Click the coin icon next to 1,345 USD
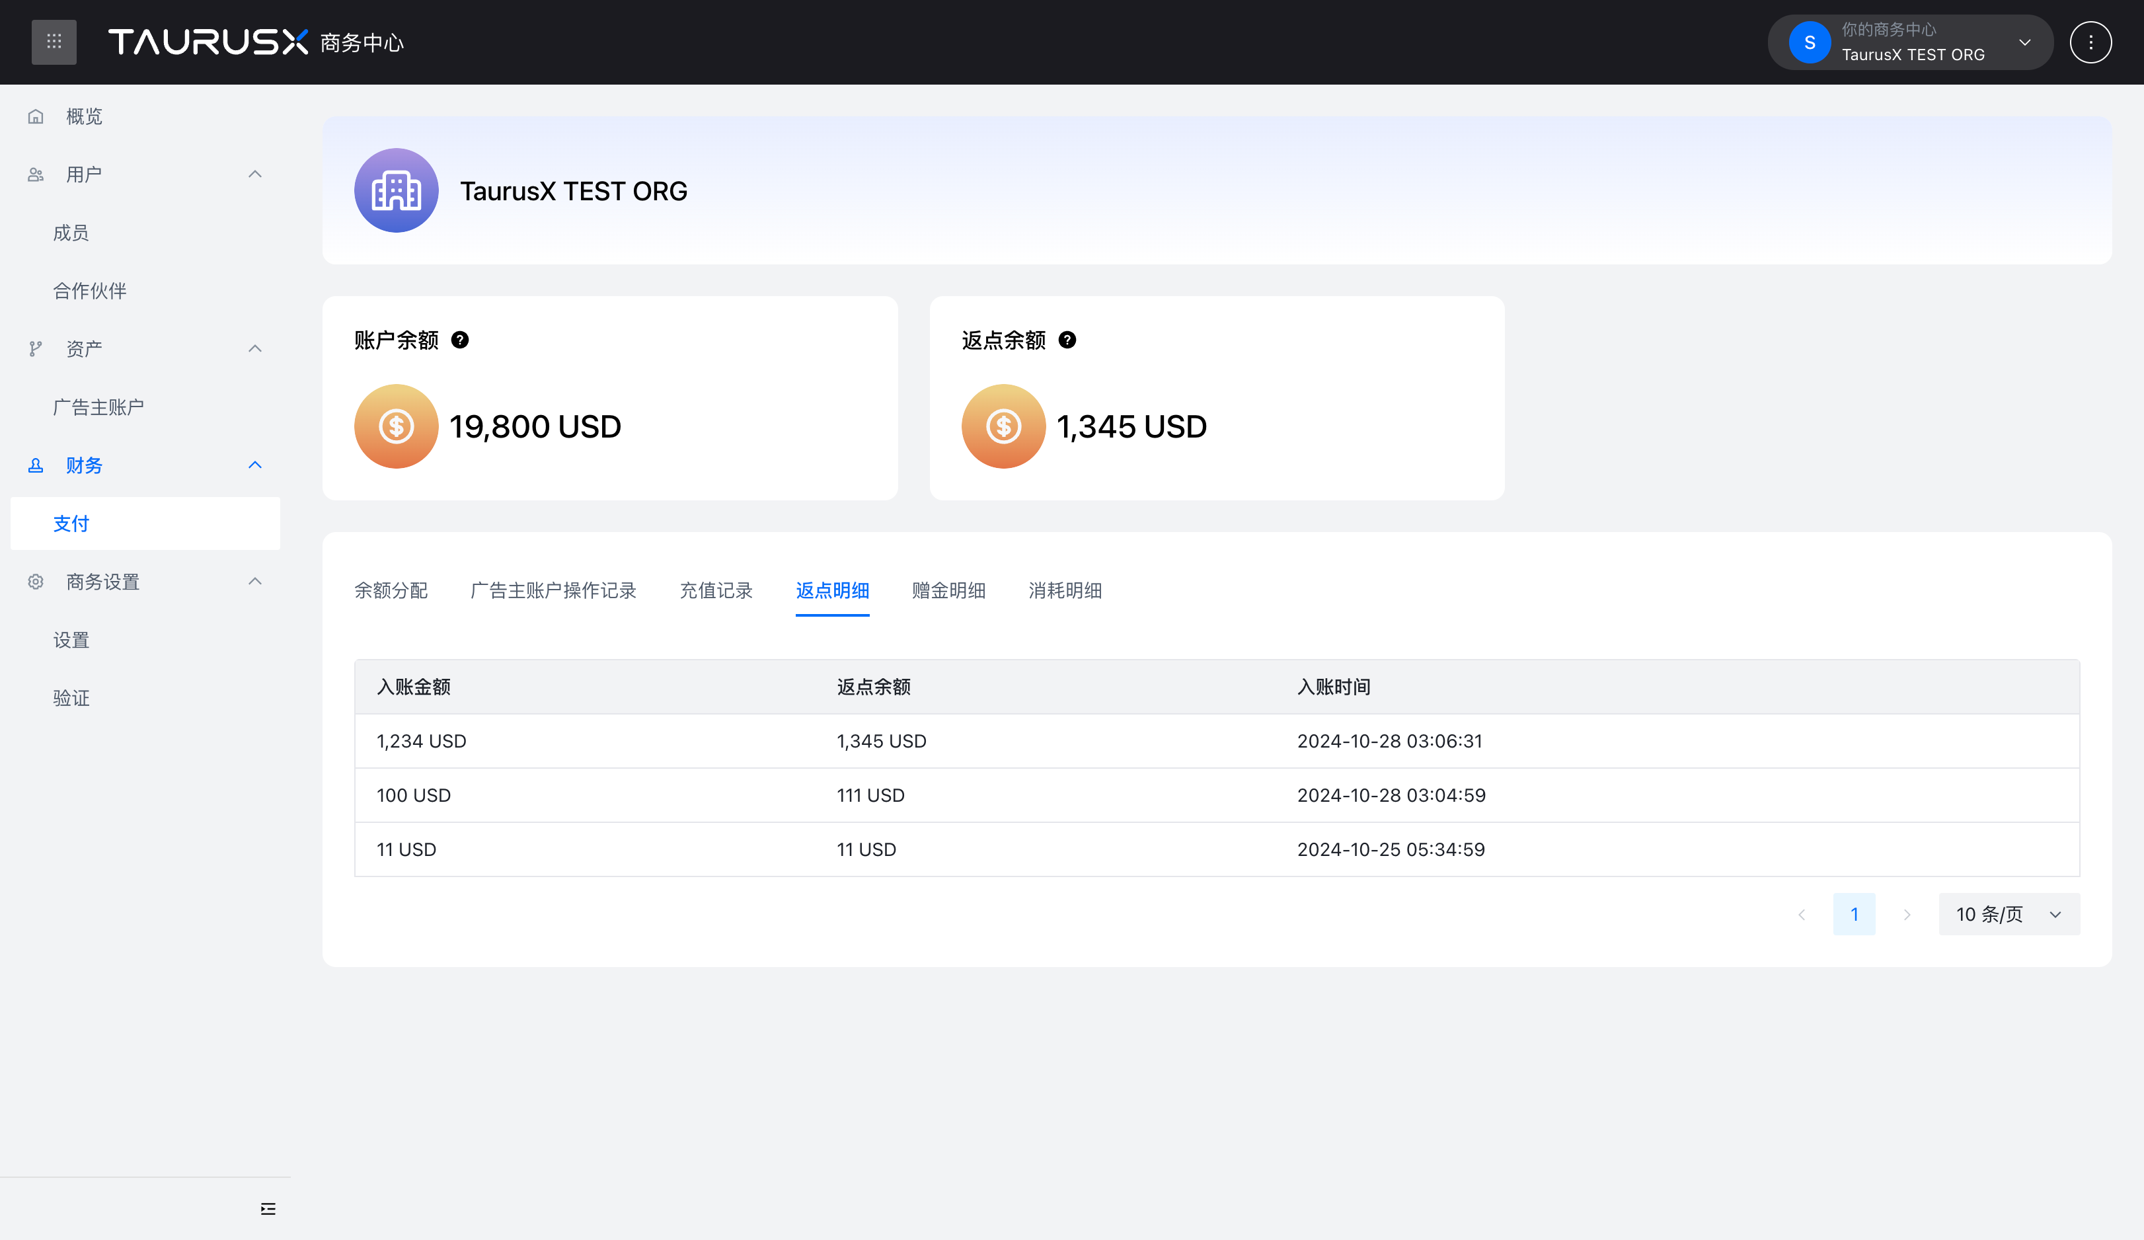 pos(1004,426)
